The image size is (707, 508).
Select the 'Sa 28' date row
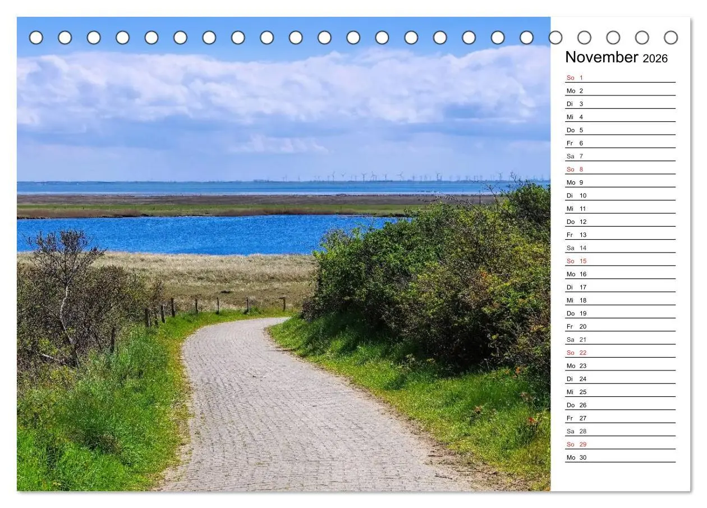(620, 431)
